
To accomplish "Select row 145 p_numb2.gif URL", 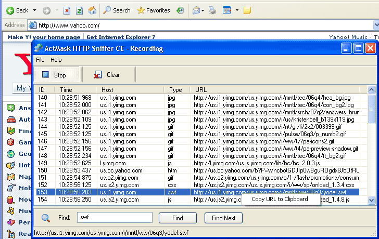I will coord(270,134).
